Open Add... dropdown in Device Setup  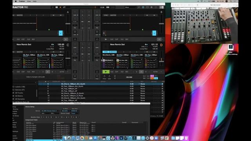(45, 113)
